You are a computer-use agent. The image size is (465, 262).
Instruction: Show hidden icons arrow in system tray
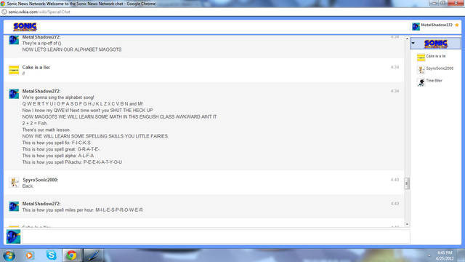[429, 255]
